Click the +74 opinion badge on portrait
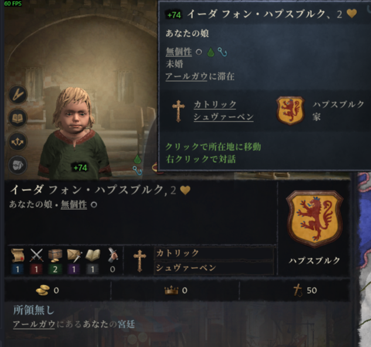 coord(80,168)
